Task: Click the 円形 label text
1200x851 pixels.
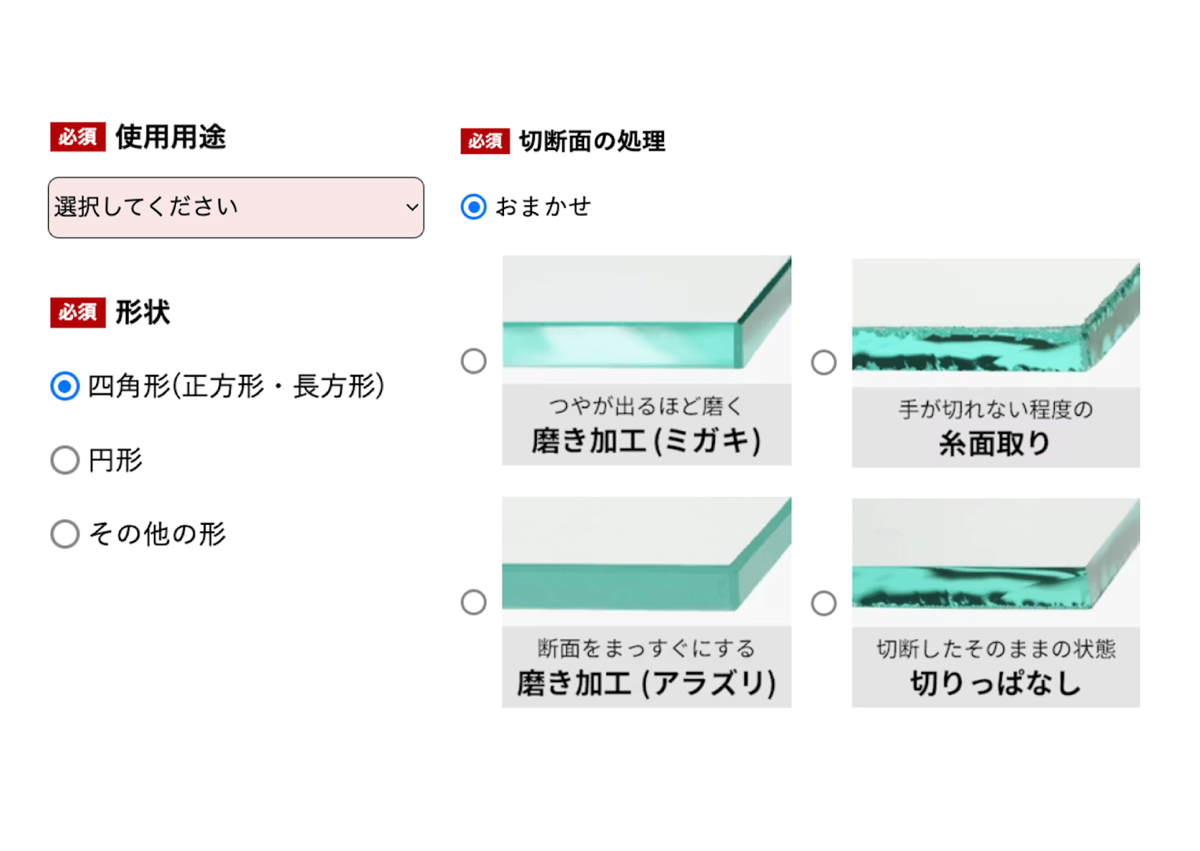Action: [115, 460]
